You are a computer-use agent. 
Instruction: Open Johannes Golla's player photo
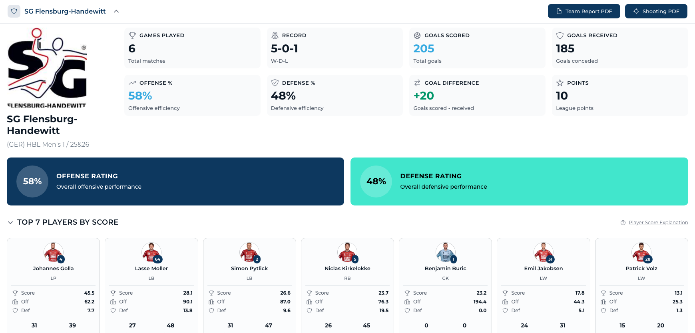tap(53, 252)
